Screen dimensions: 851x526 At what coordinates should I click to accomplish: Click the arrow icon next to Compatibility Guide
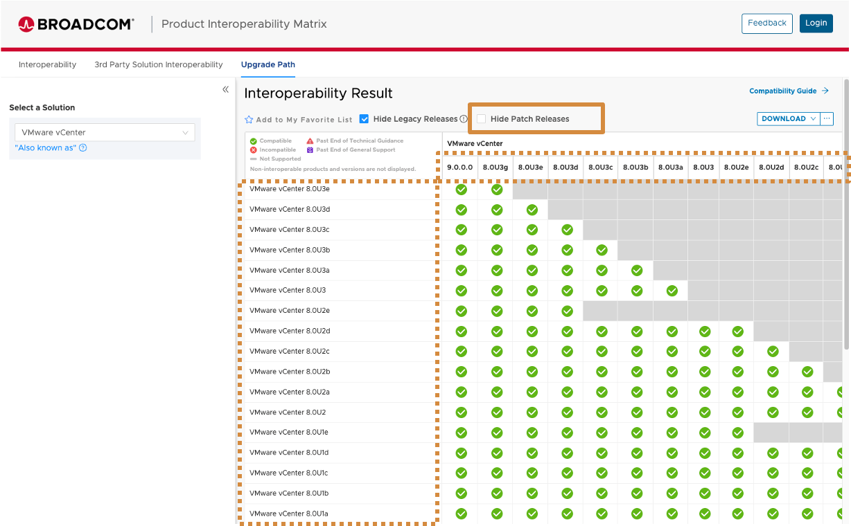click(826, 91)
